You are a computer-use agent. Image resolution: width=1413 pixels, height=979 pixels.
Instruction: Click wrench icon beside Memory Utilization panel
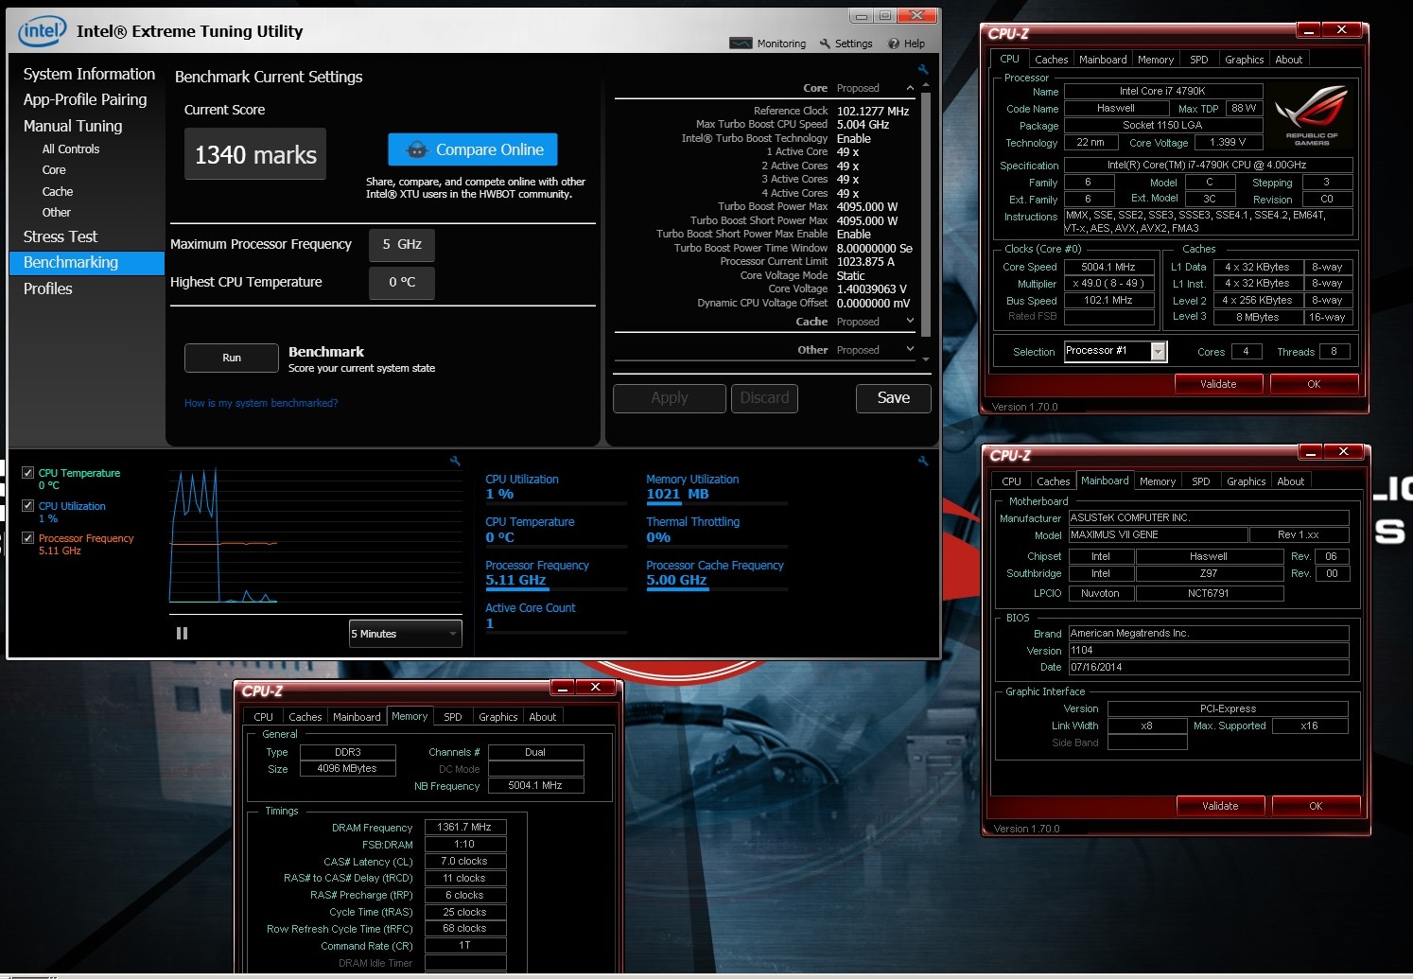point(923,461)
